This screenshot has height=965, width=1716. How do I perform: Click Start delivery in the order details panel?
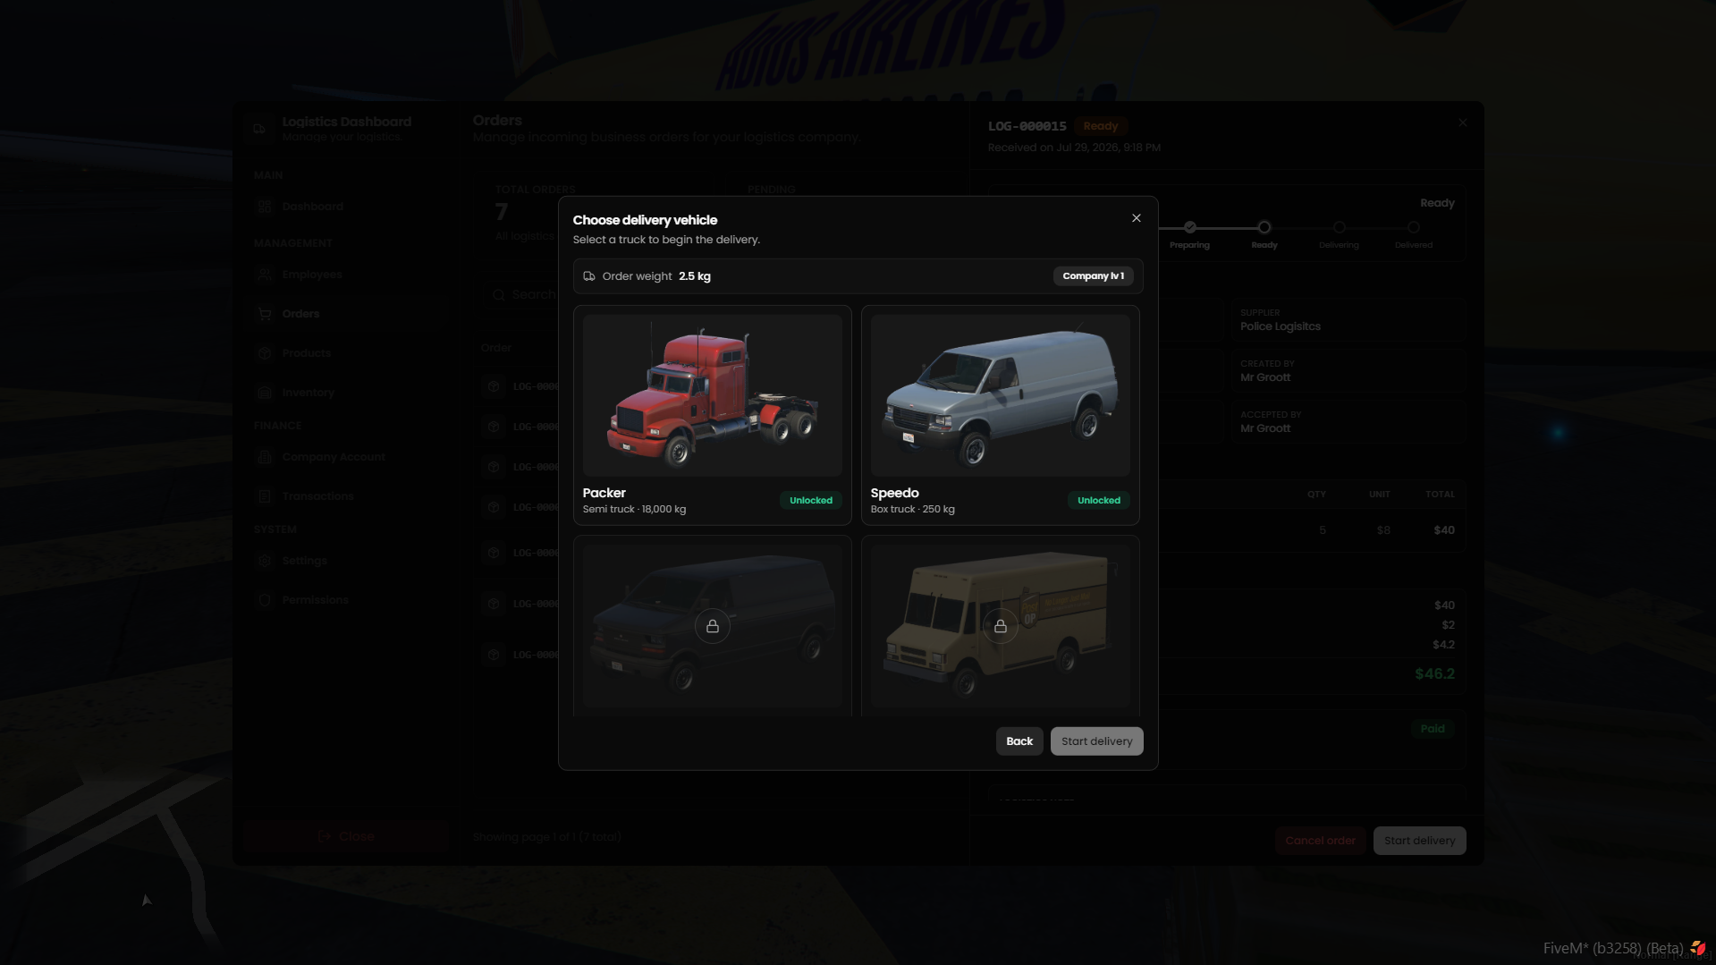click(1420, 841)
